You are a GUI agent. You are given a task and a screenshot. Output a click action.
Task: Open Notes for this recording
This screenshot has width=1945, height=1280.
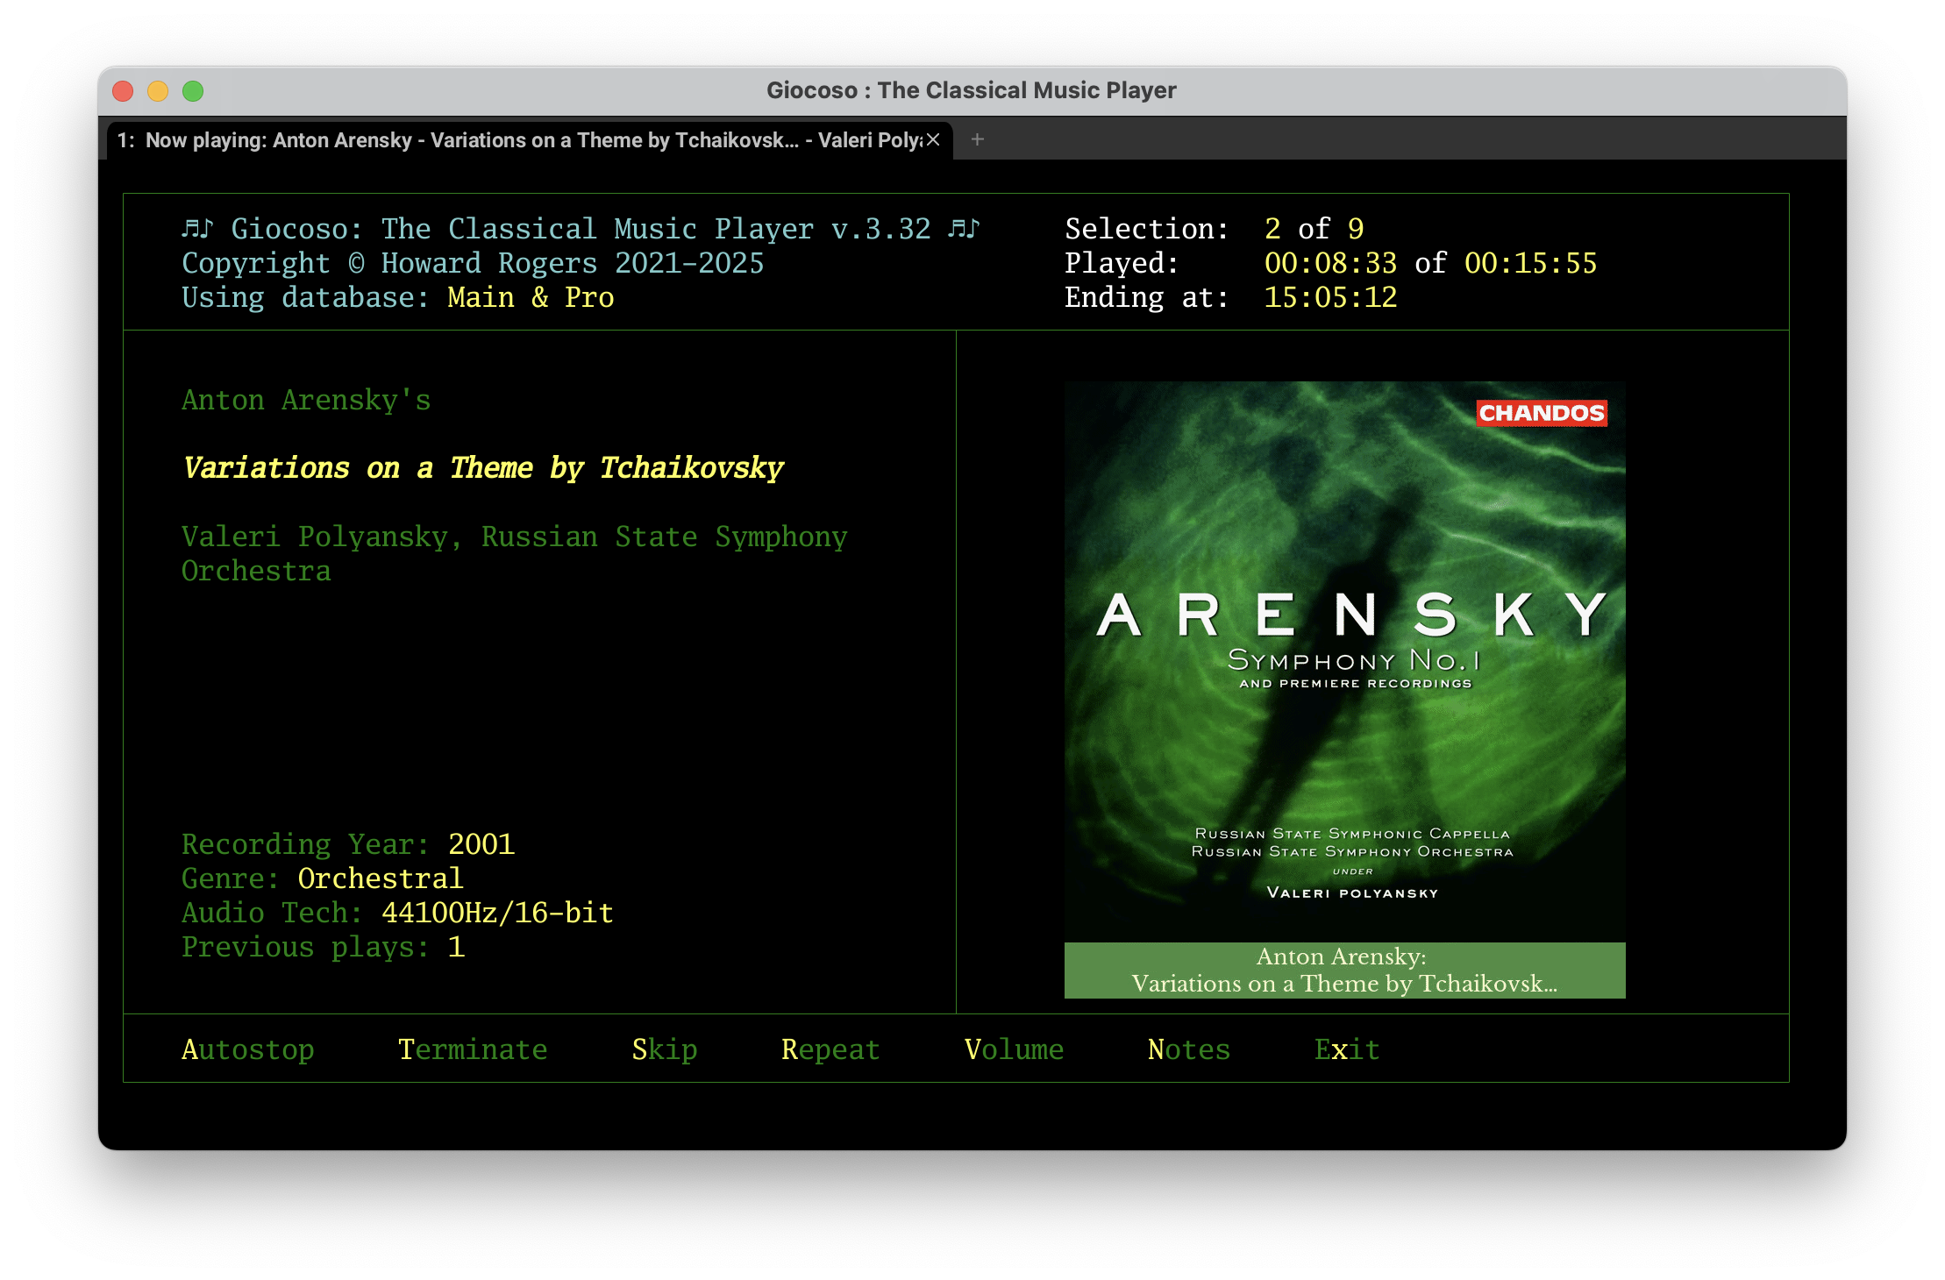1188,1049
